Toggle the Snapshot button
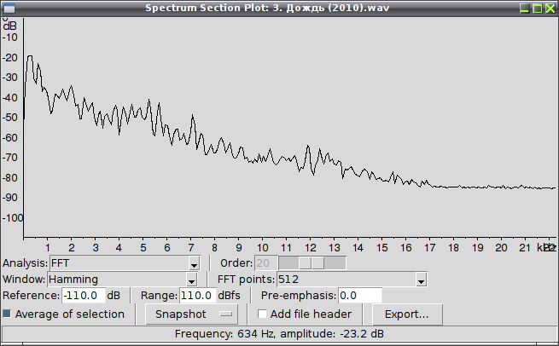The image size is (559, 346). pos(191,314)
